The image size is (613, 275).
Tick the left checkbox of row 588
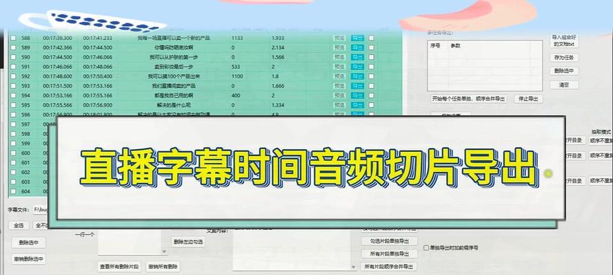pyautogui.click(x=13, y=38)
